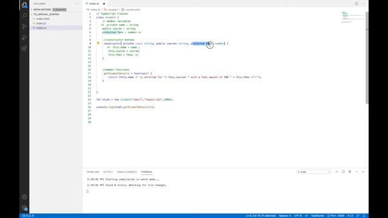Image resolution: width=388 pixels, height=218 pixels.
Task: Open the terminal selector dropdown
Action: tap(314, 172)
